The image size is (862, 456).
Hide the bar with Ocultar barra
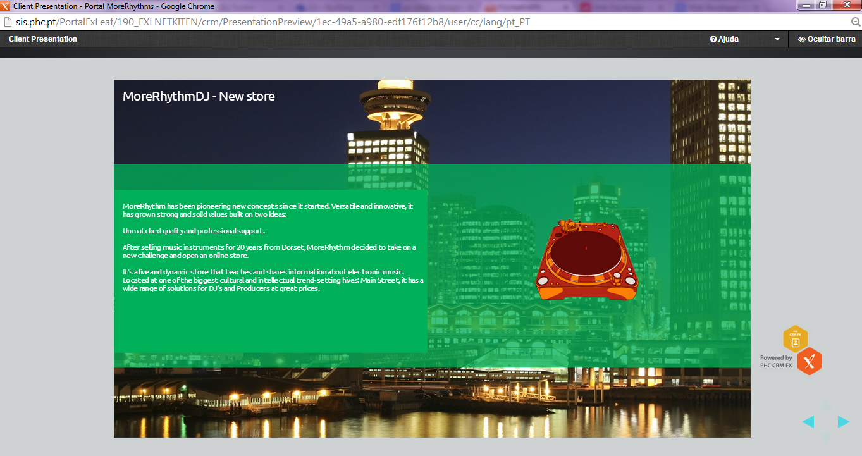827,39
